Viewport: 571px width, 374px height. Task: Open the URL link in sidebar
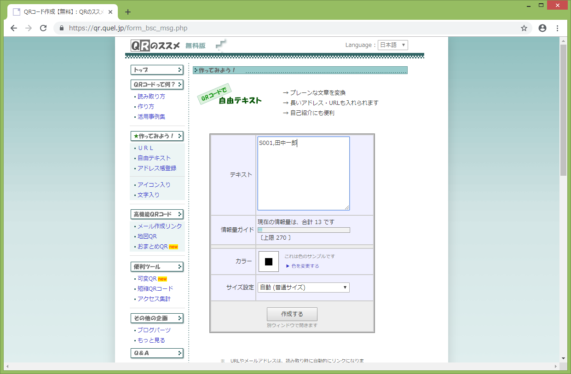pyautogui.click(x=145, y=148)
